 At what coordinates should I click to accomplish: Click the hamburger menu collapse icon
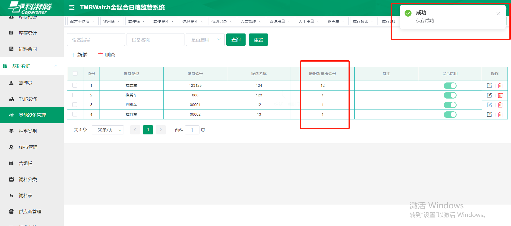[x=72, y=7]
